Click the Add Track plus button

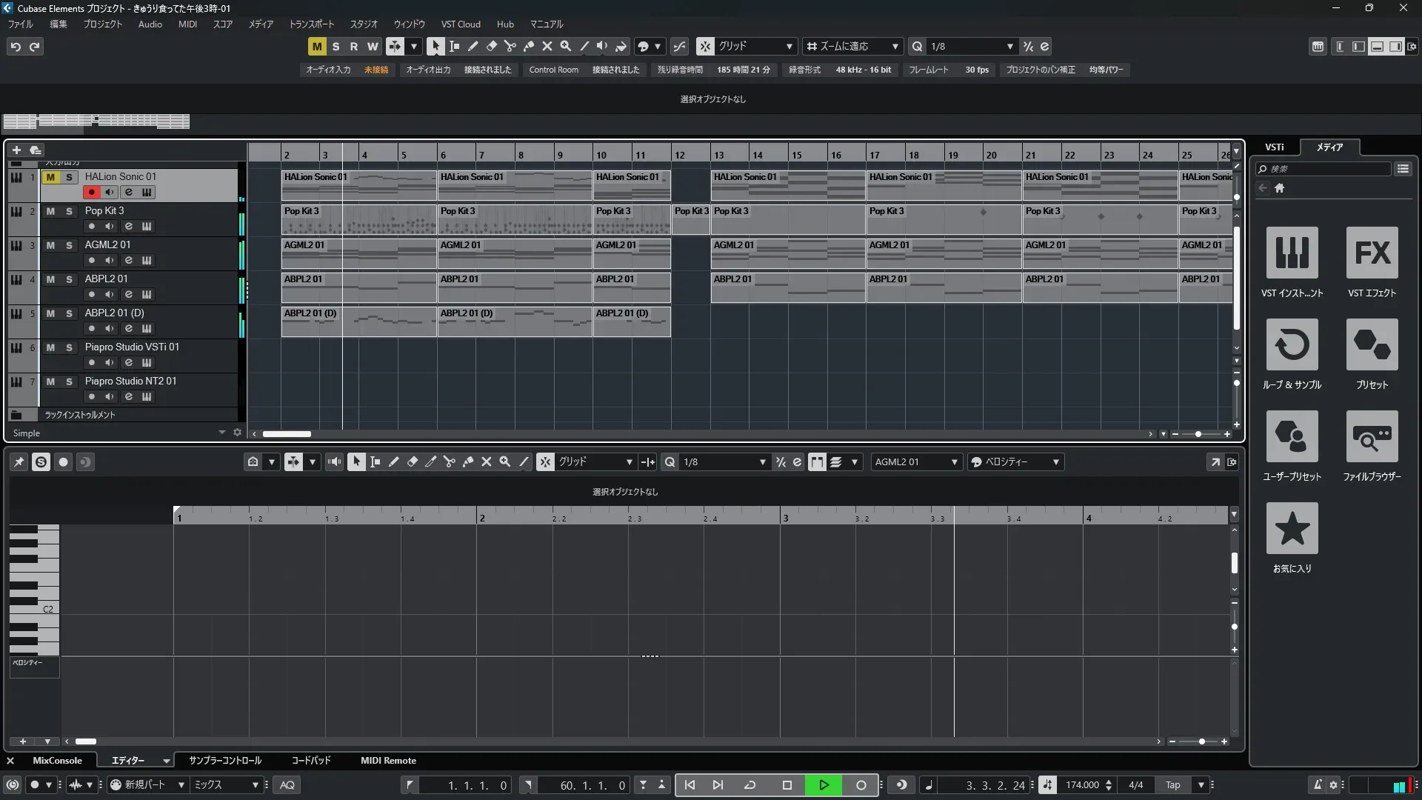[x=16, y=150]
